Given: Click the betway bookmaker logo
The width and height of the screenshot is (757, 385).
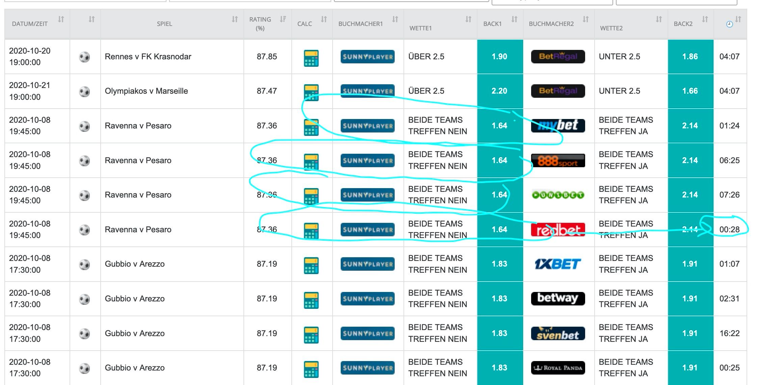Looking at the screenshot, I should coord(558,299).
